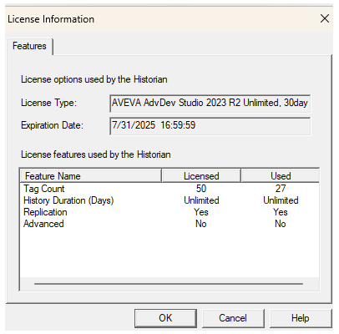Click the horizontal scrollbar in feature list
Image resolution: width=339 pixels, height=334 pixels.
[x=169, y=284]
